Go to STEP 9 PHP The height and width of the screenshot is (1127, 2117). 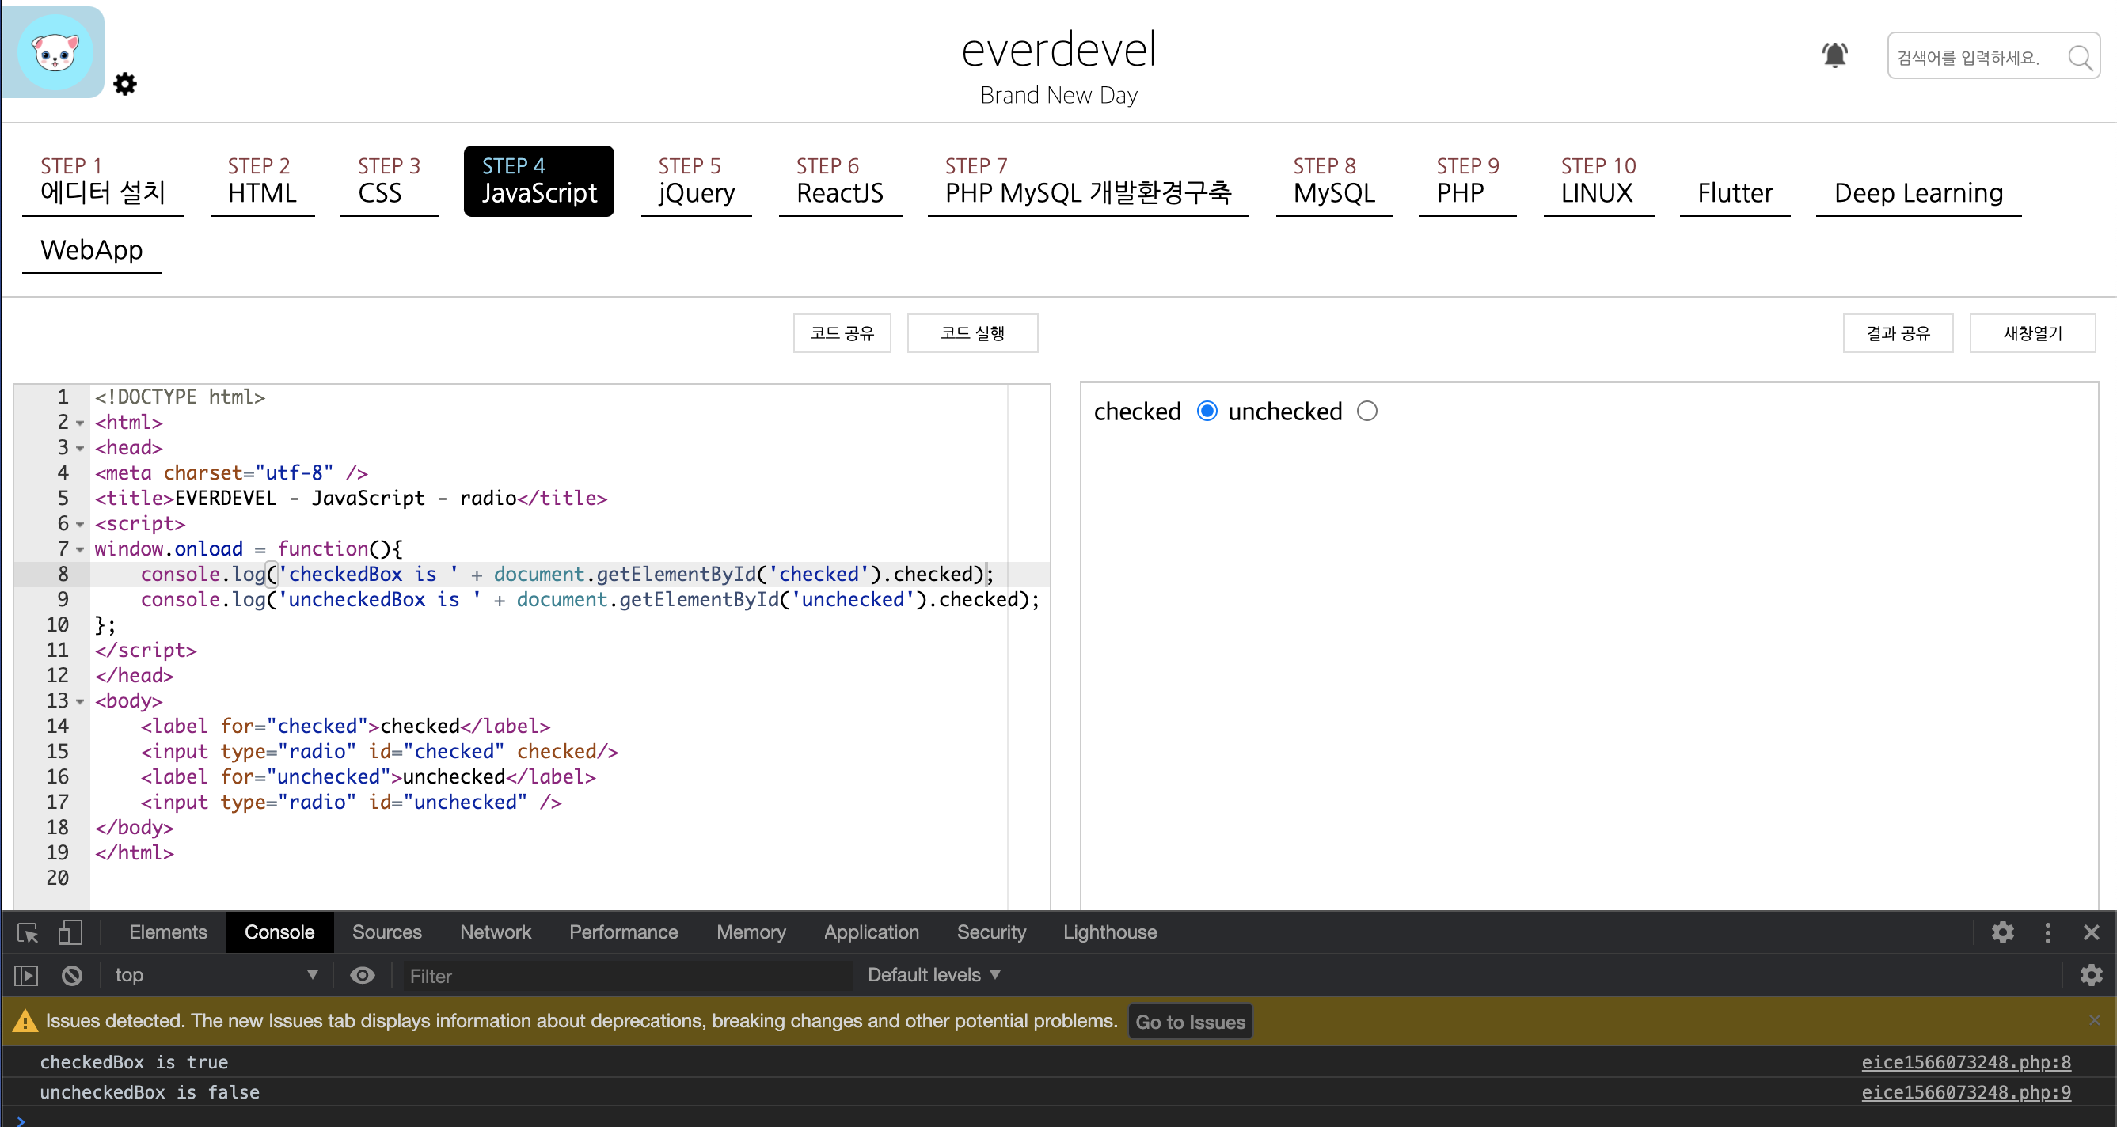click(1468, 180)
